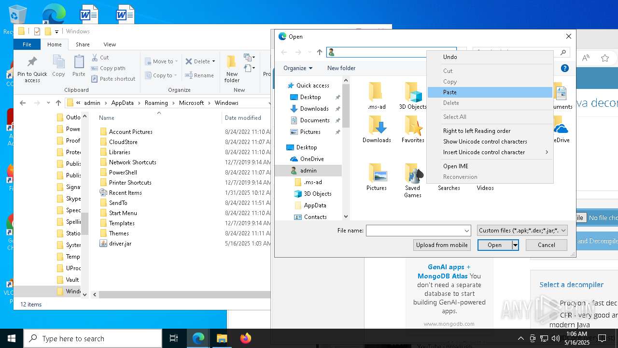The image size is (618, 348).
Task: Open Task View from taskbar
Action: click(x=174, y=338)
